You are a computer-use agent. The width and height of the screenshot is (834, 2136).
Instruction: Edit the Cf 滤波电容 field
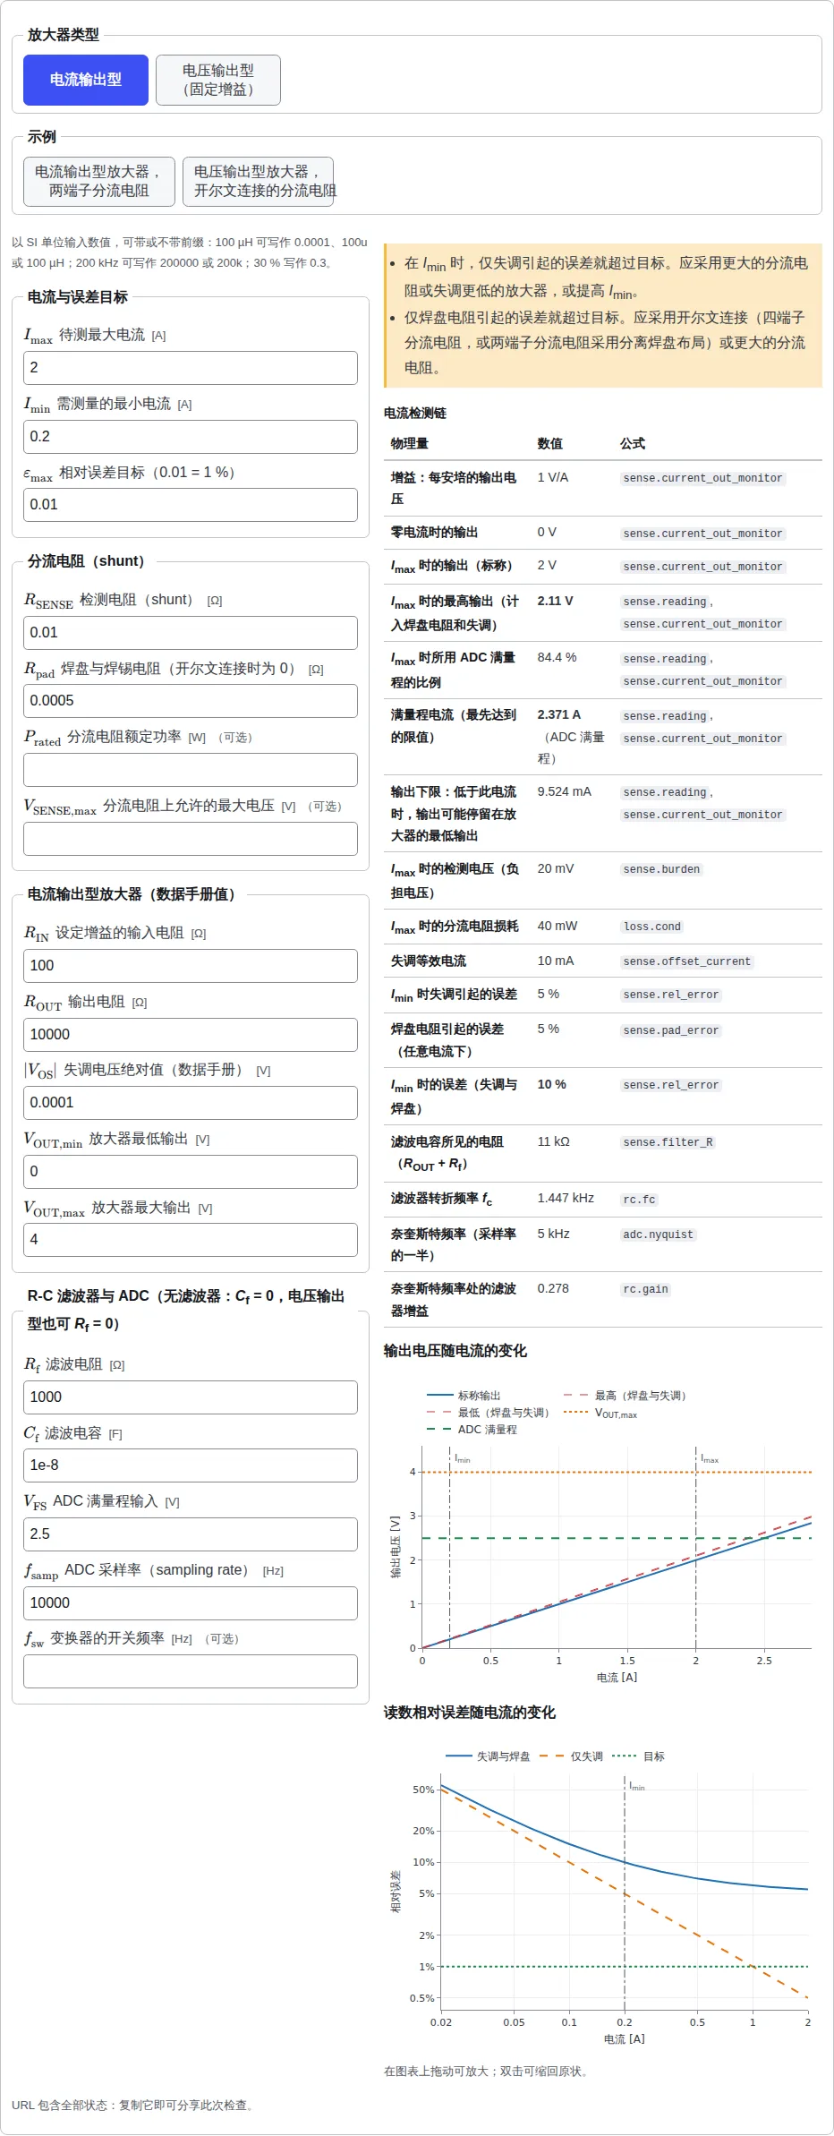click(x=191, y=1465)
